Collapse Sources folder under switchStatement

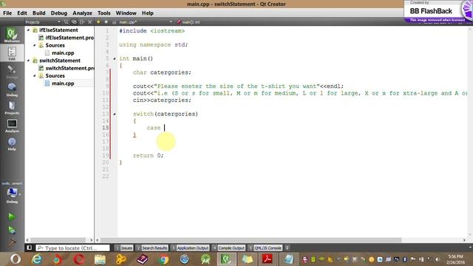(x=35, y=75)
